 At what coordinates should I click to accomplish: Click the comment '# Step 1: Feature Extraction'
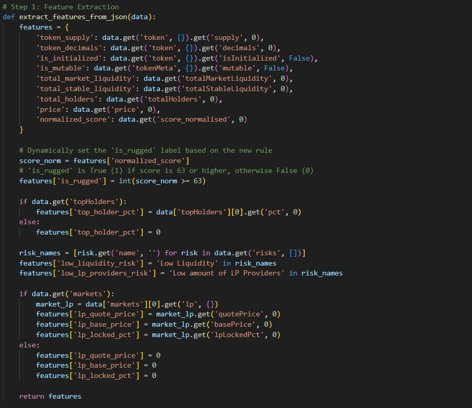click(x=61, y=7)
